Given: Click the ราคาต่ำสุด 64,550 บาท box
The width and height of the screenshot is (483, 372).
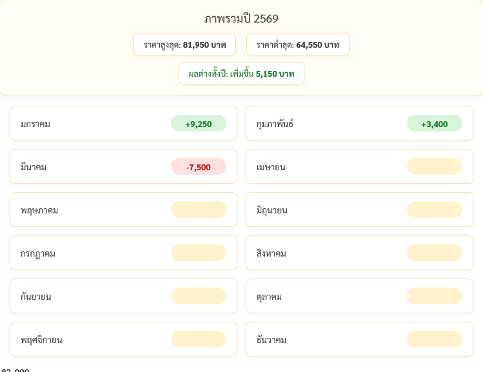Looking at the screenshot, I should tap(297, 44).
